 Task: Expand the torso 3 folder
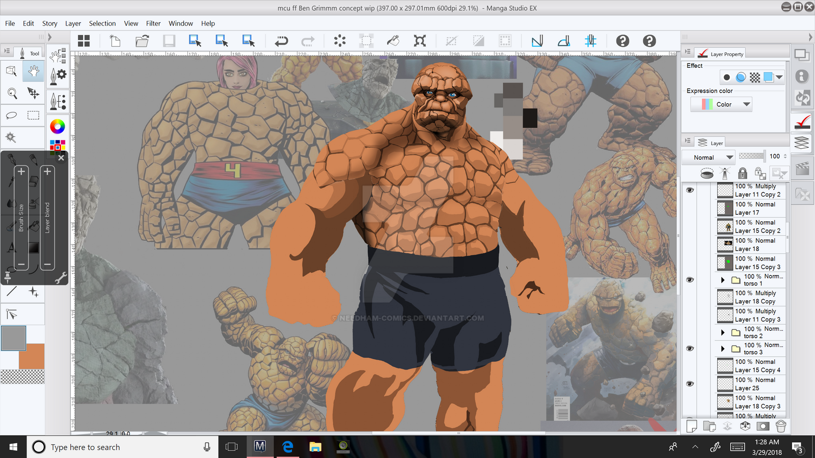pyautogui.click(x=722, y=349)
